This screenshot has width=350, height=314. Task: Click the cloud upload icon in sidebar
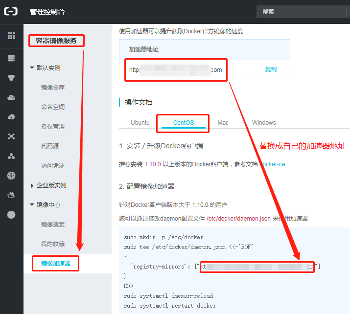(11, 117)
